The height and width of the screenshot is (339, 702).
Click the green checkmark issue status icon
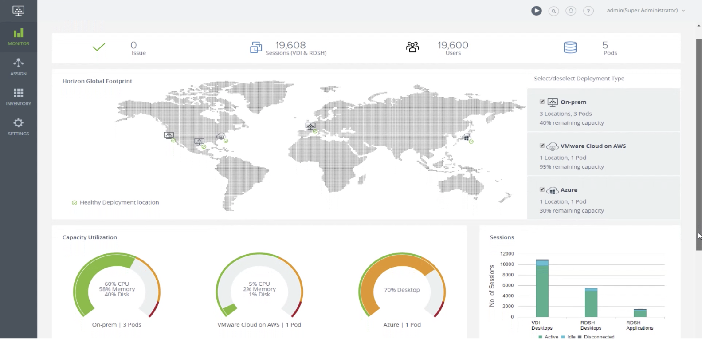[99, 47]
